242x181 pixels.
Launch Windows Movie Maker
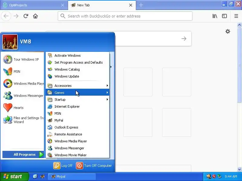(77, 155)
